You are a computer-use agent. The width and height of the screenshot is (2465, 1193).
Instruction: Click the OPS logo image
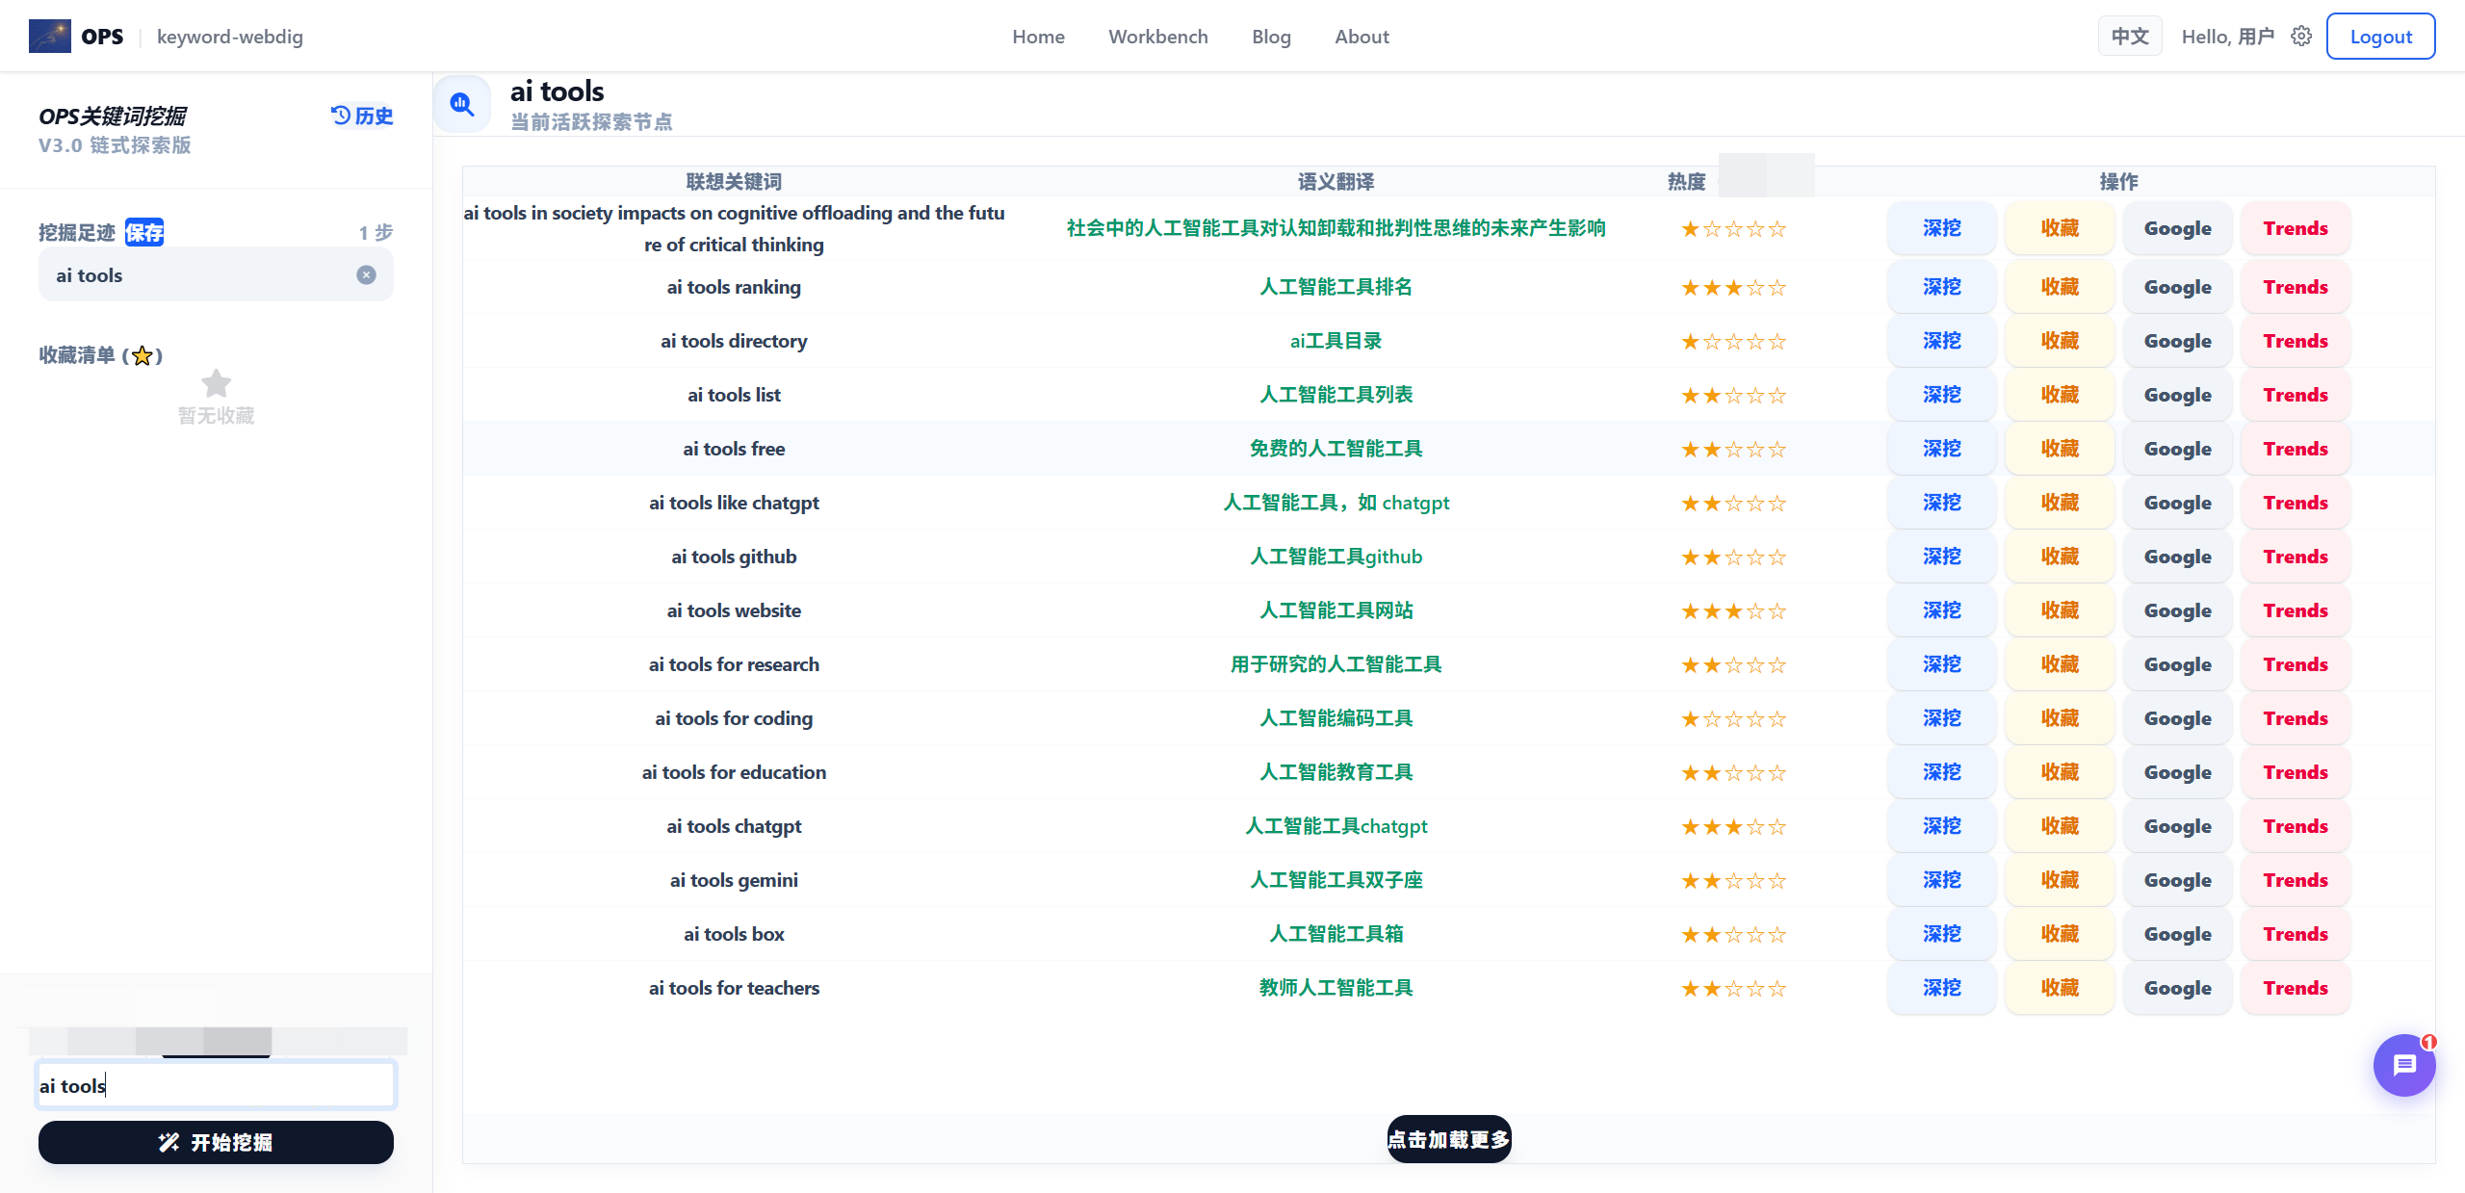click(x=50, y=37)
